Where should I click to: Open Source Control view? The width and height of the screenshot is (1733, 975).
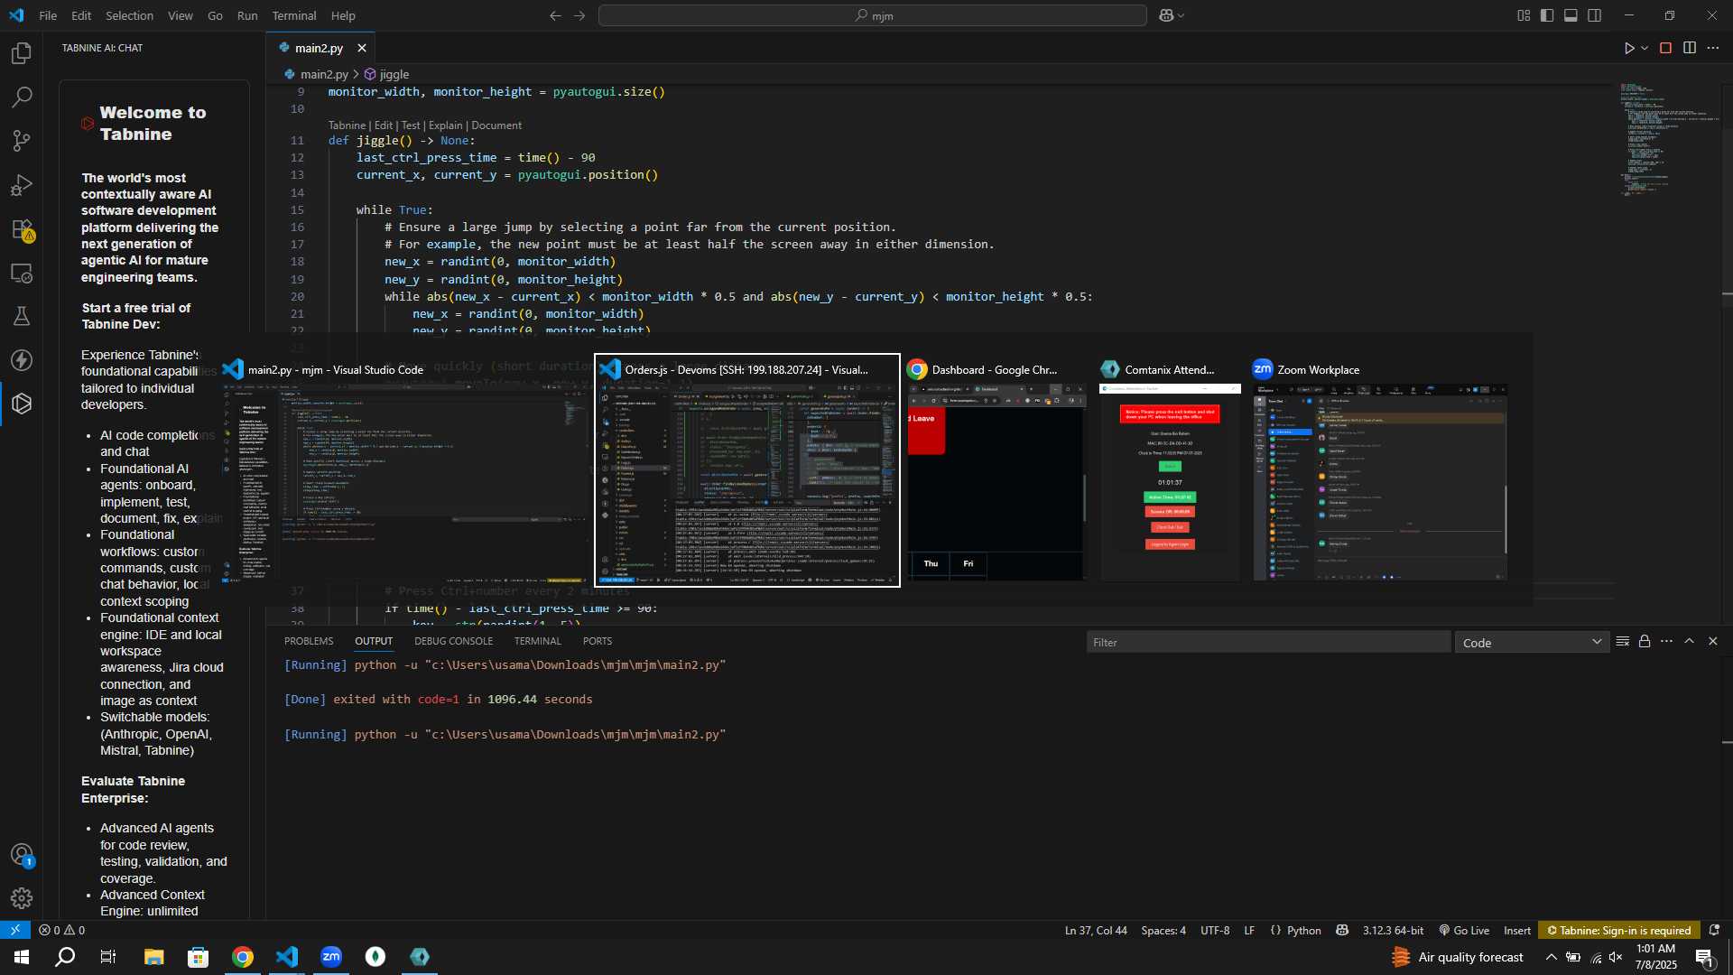22,141
